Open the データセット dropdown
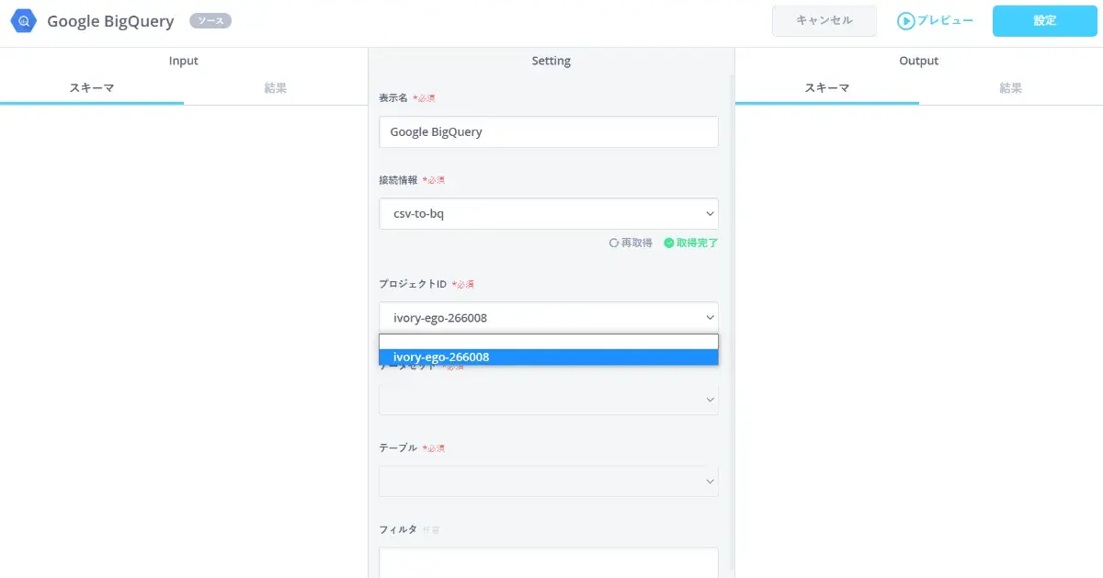1103x578 pixels. (x=549, y=399)
